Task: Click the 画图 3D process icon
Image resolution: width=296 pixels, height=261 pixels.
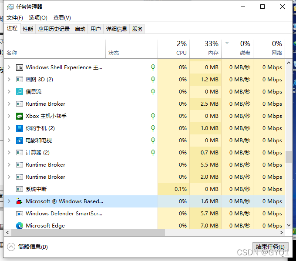Action: point(20,80)
